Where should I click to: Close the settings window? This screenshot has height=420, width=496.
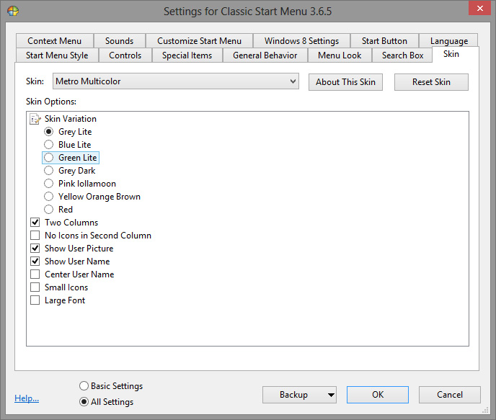pyautogui.click(x=479, y=8)
